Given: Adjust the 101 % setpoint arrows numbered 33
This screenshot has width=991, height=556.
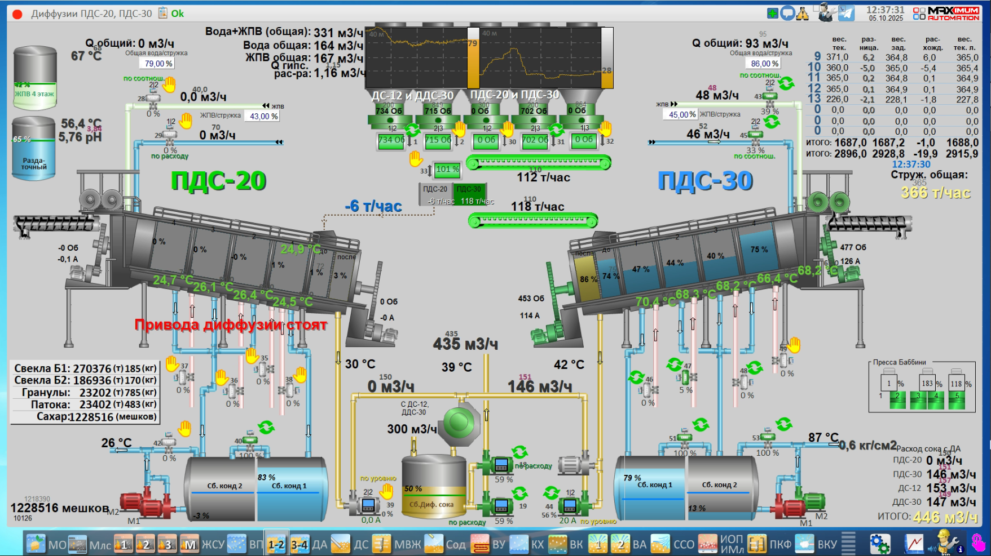Looking at the screenshot, I should [430, 170].
